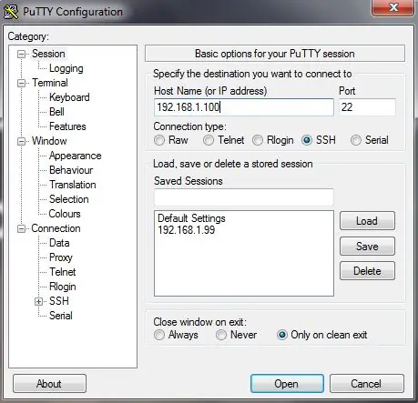418x403 pixels.
Task: Select the SSH connection type
Action: pyautogui.click(x=307, y=140)
